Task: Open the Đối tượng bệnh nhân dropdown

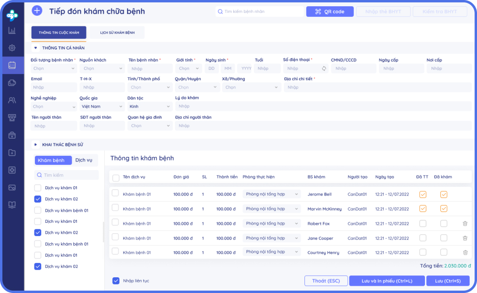Action: 54,68
